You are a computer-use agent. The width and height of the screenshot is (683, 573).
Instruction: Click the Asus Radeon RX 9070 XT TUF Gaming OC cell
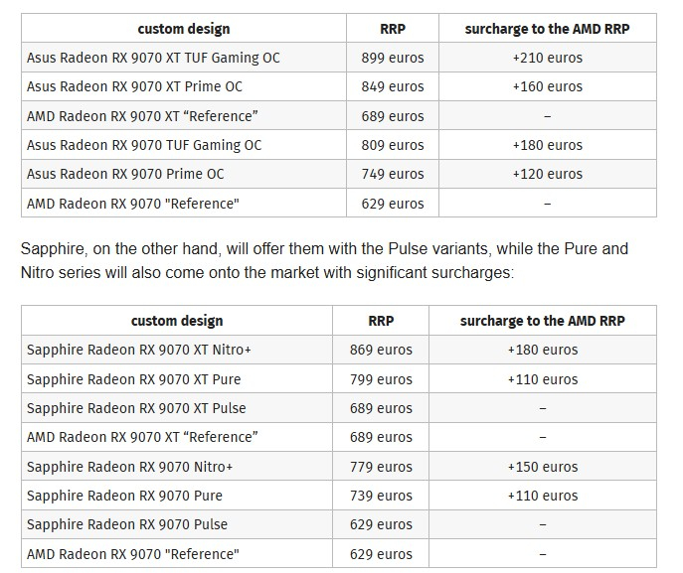153,58
